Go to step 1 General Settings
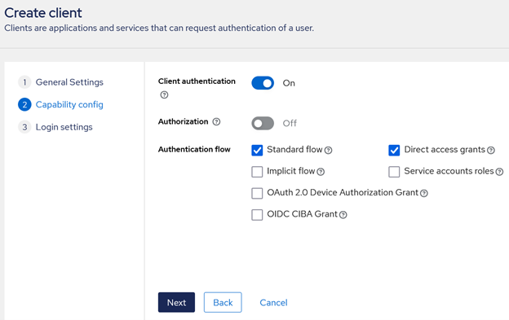Viewport: 509px width, 320px height. pyautogui.click(x=60, y=82)
